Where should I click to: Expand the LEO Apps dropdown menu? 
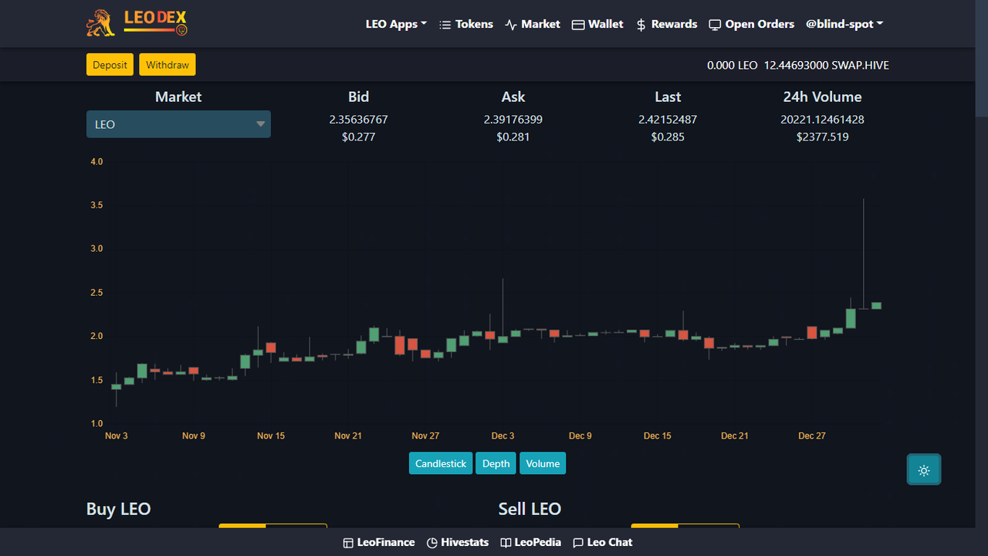[x=397, y=25]
